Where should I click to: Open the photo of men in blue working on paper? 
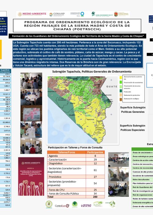click(x=31, y=129)
